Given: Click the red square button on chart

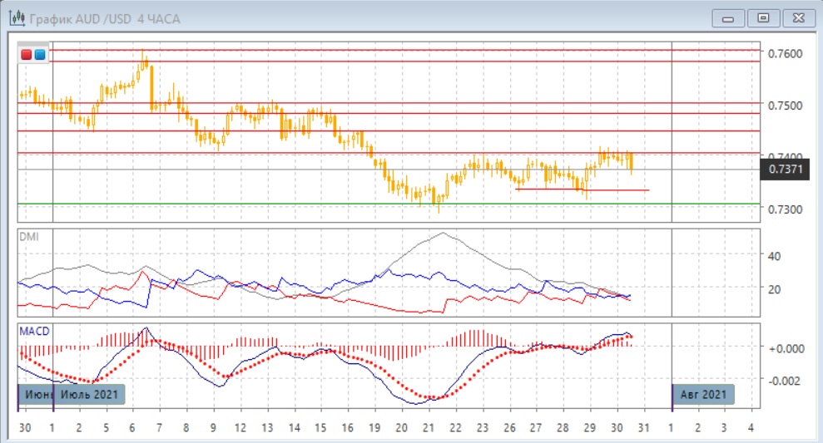Looking at the screenshot, I should [x=27, y=55].
